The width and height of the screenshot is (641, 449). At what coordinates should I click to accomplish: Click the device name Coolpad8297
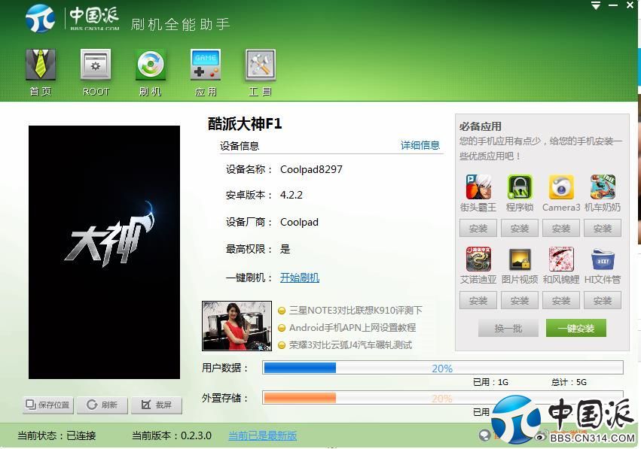tap(311, 169)
